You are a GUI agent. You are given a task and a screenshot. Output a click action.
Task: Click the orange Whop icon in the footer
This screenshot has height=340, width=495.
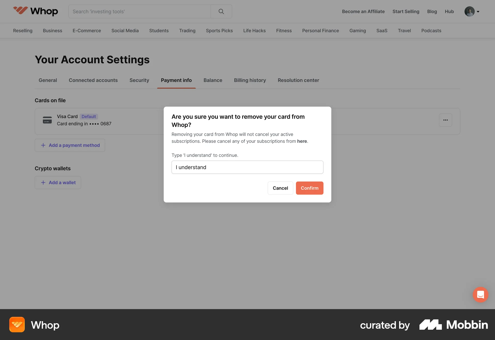pyautogui.click(x=17, y=325)
